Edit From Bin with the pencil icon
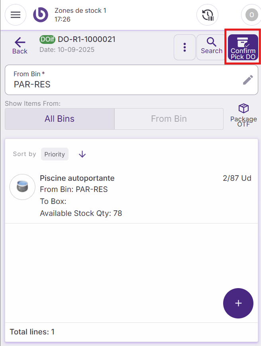The width and height of the screenshot is (261, 346). pyautogui.click(x=248, y=80)
